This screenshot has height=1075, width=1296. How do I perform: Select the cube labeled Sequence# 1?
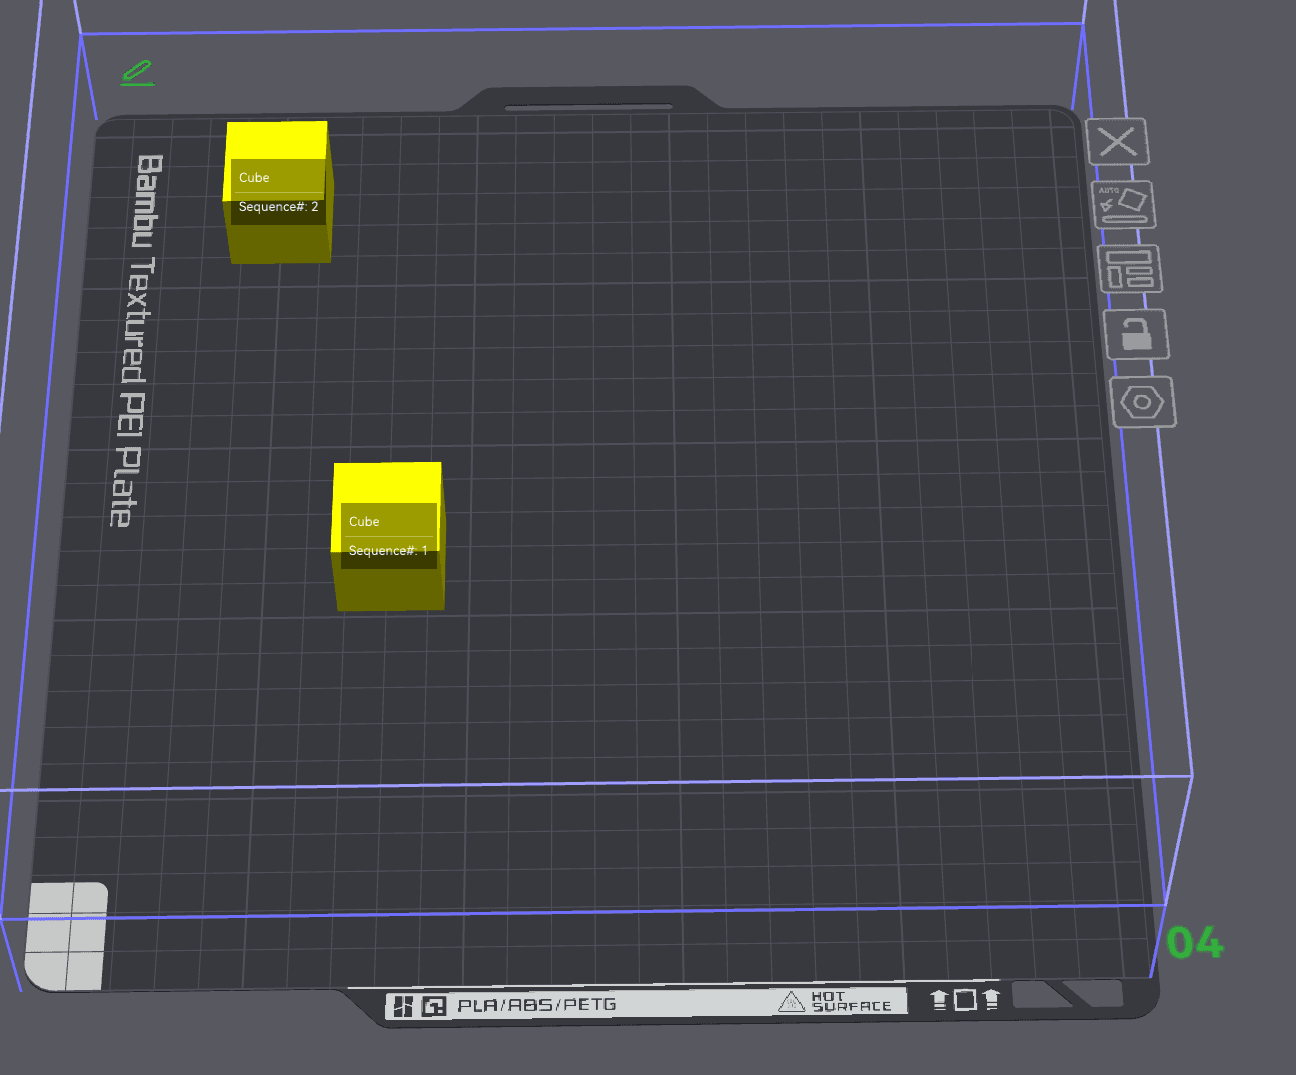389,536
